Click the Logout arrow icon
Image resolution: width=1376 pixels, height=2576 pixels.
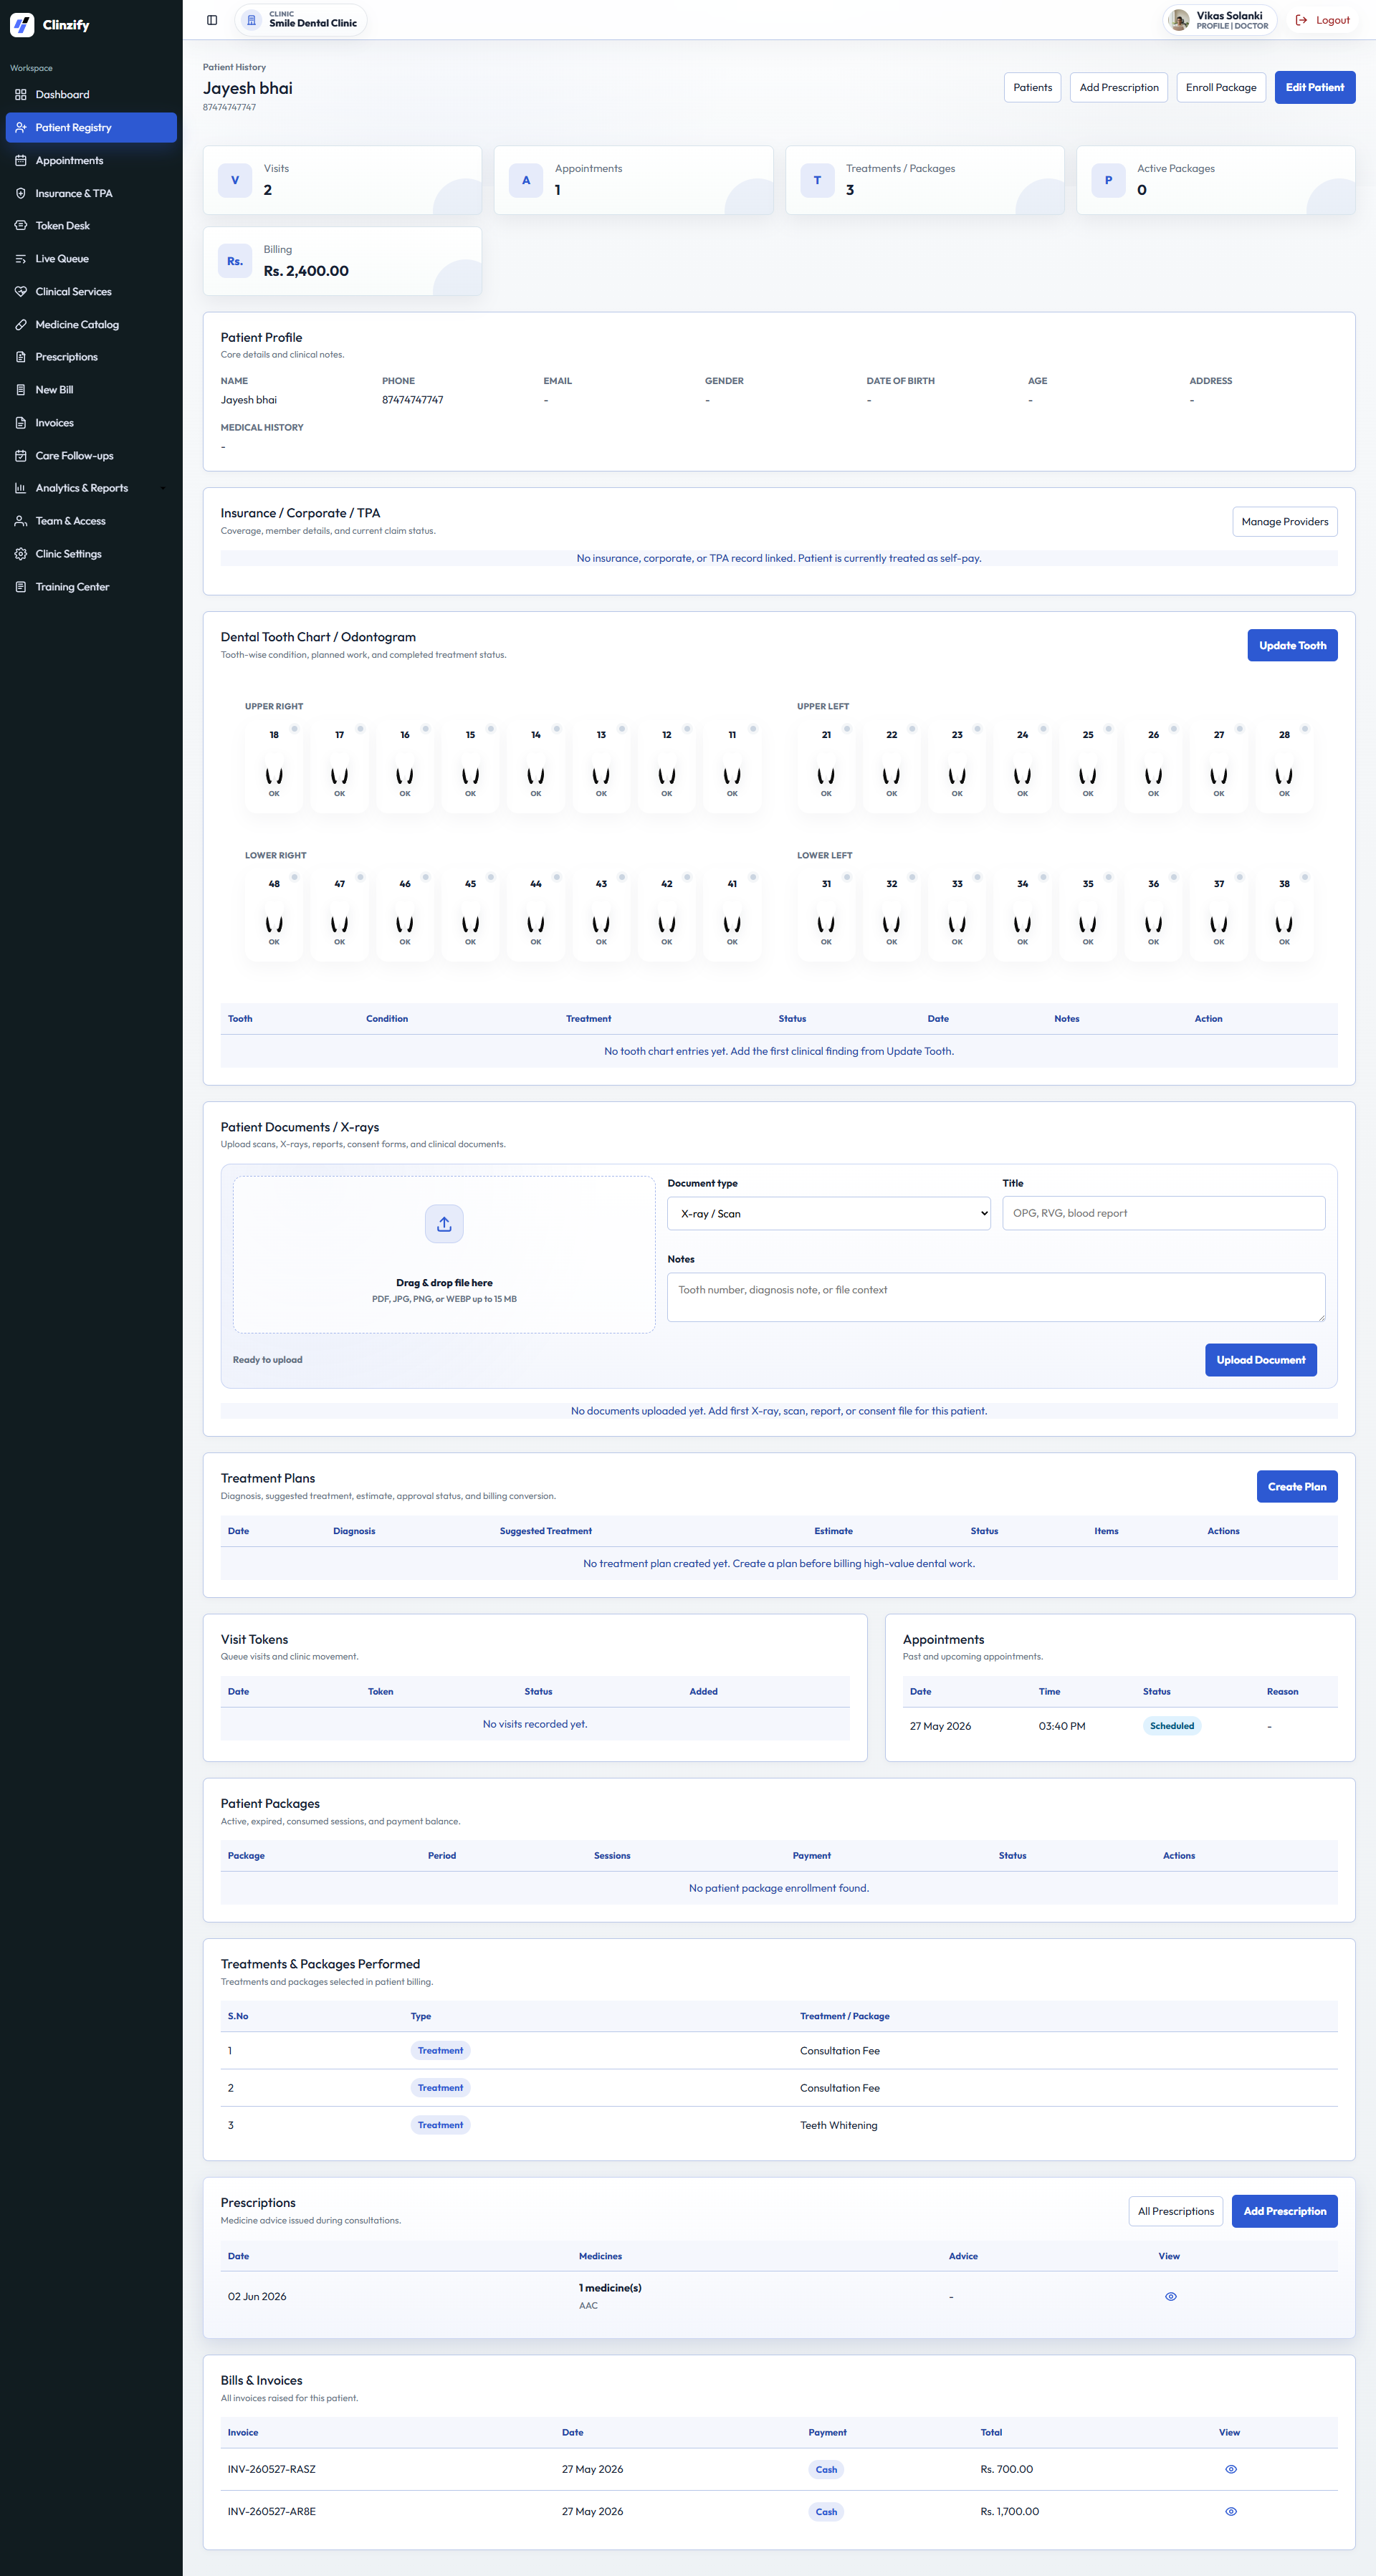click(x=1301, y=20)
